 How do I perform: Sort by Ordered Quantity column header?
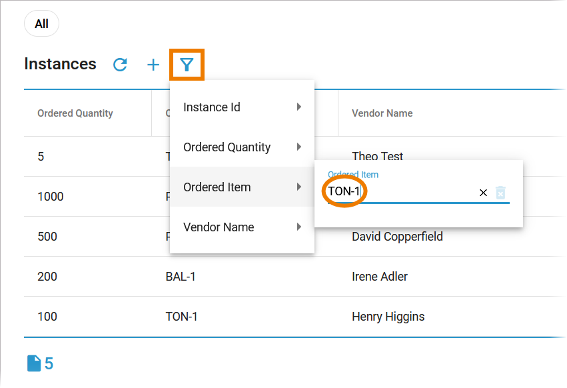click(x=75, y=113)
